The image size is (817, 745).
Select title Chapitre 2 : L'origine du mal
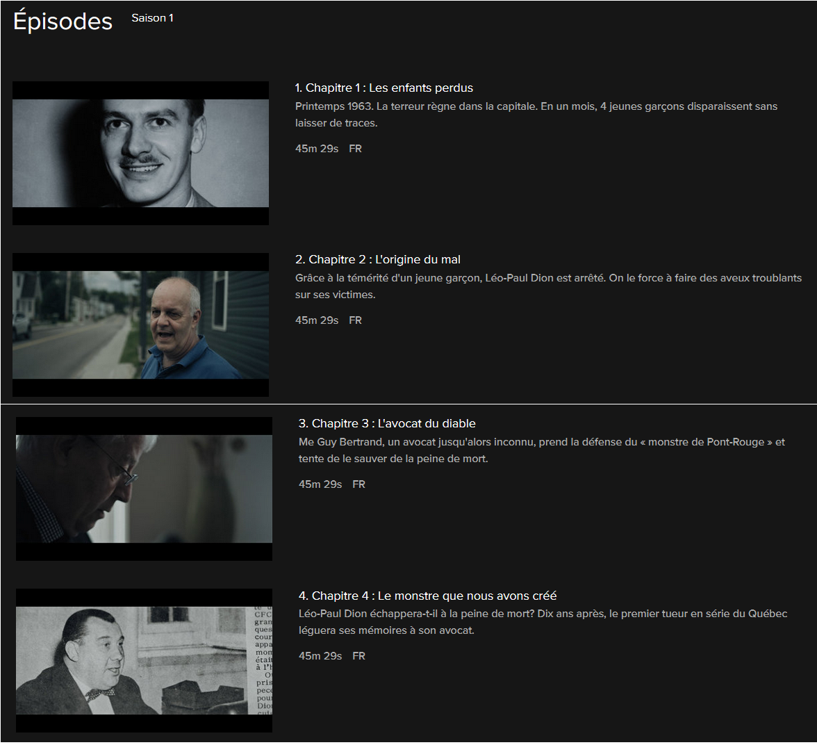pyautogui.click(x=378, y=260)
